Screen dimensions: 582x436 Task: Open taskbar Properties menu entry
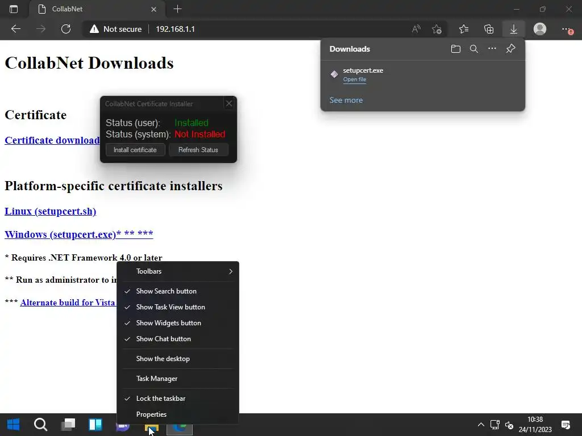point(178,414)
